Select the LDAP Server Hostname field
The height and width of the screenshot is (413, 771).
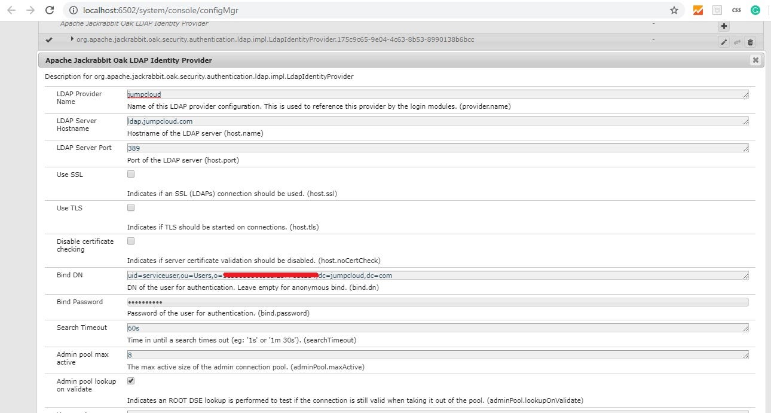359,120
